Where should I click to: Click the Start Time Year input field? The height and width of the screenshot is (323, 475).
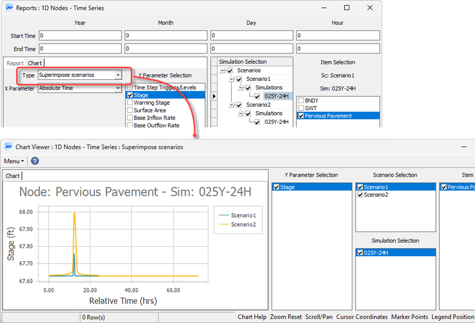click(80, 36)
